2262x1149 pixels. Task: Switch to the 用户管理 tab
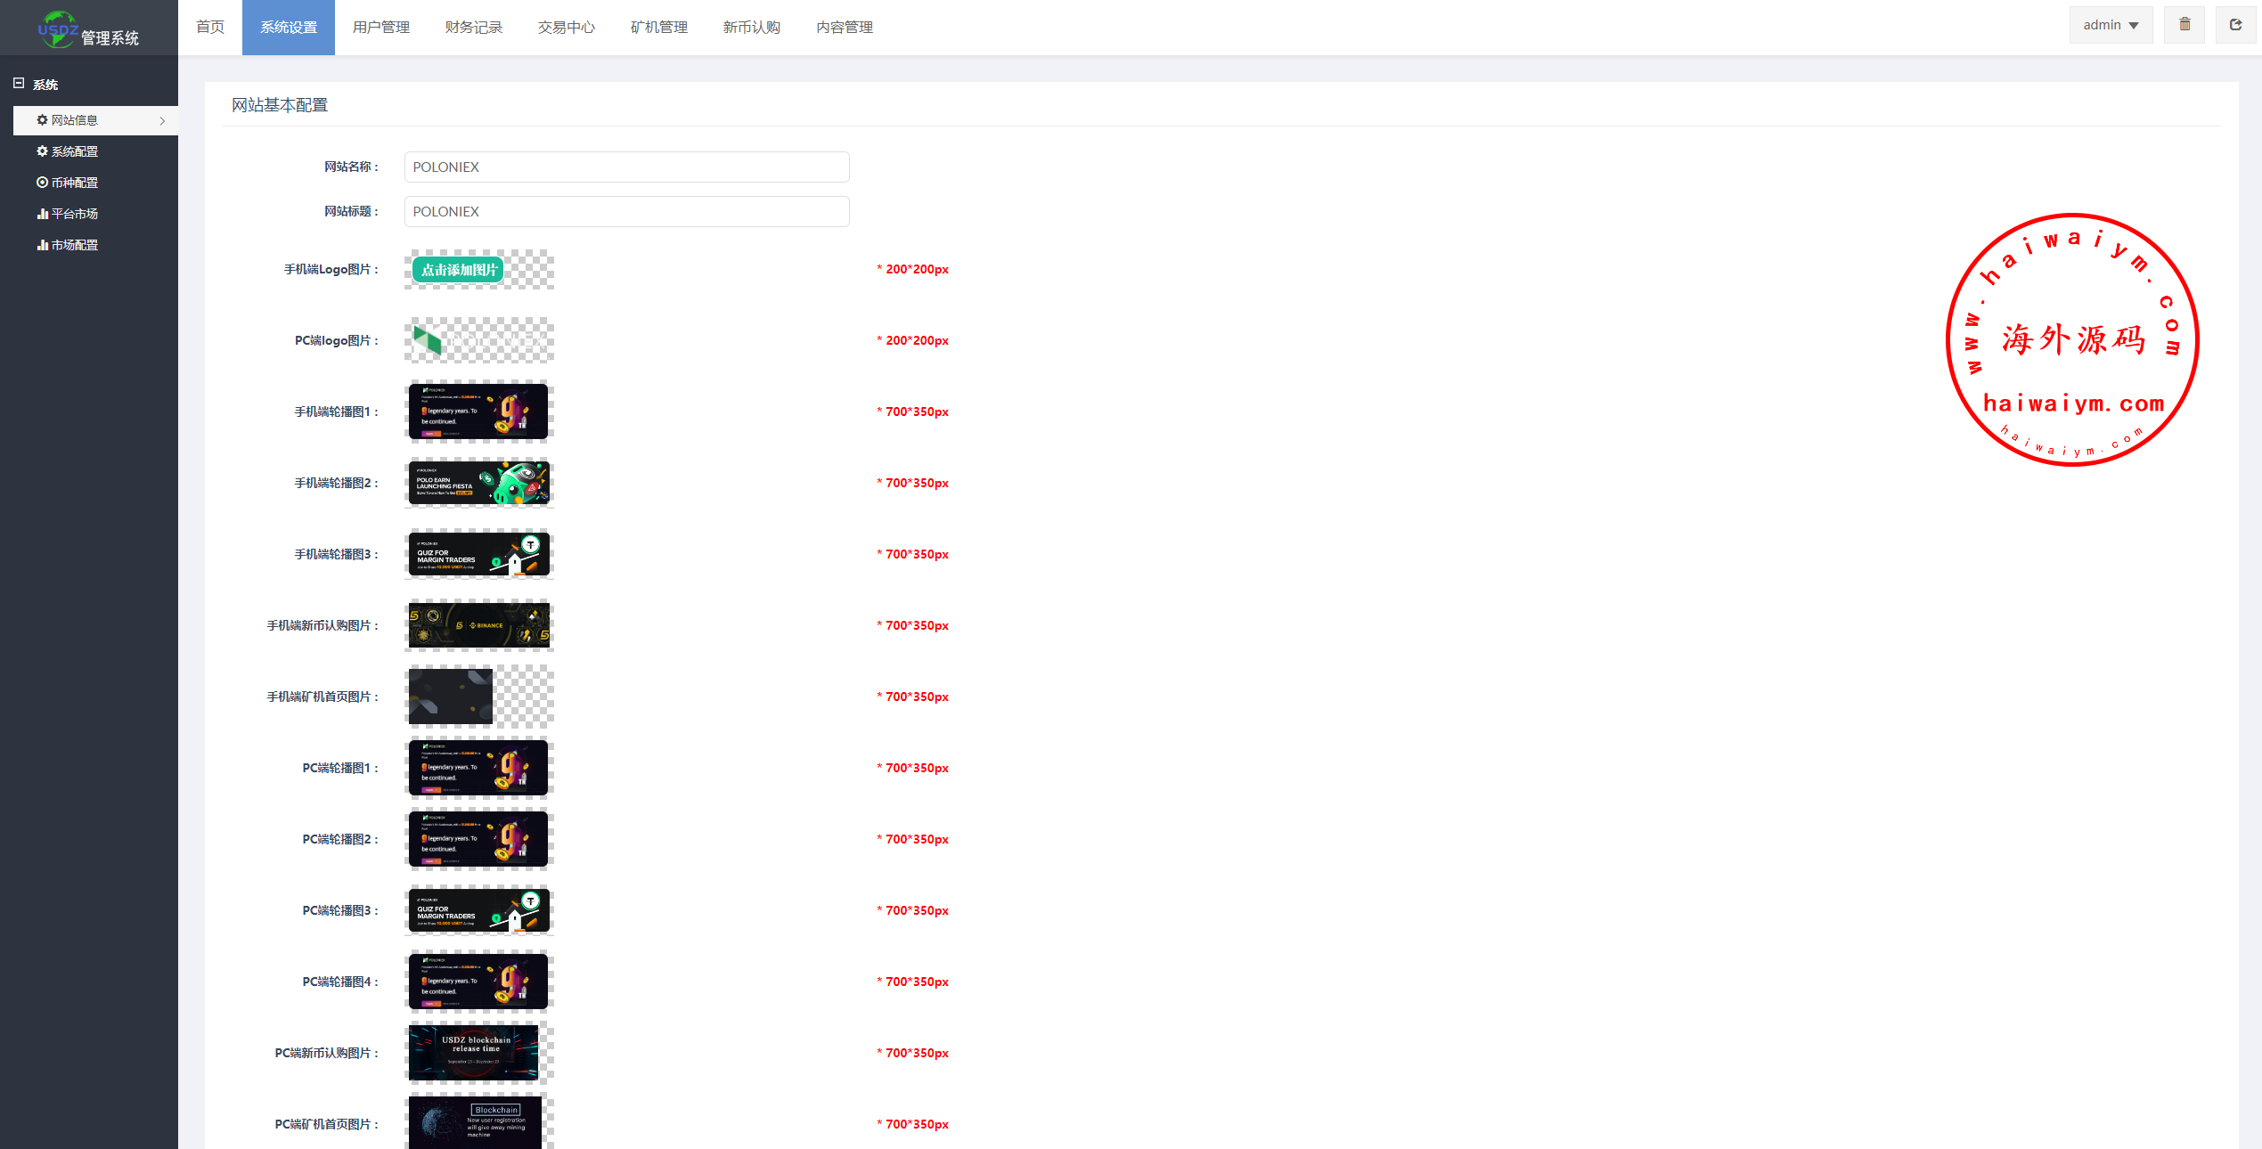(380, 28)
